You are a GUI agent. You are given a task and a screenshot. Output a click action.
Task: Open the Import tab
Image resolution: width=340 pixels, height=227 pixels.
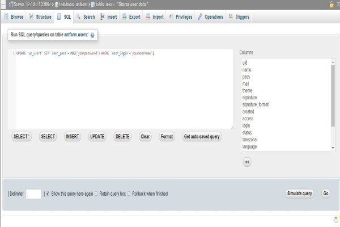point(155,16)
